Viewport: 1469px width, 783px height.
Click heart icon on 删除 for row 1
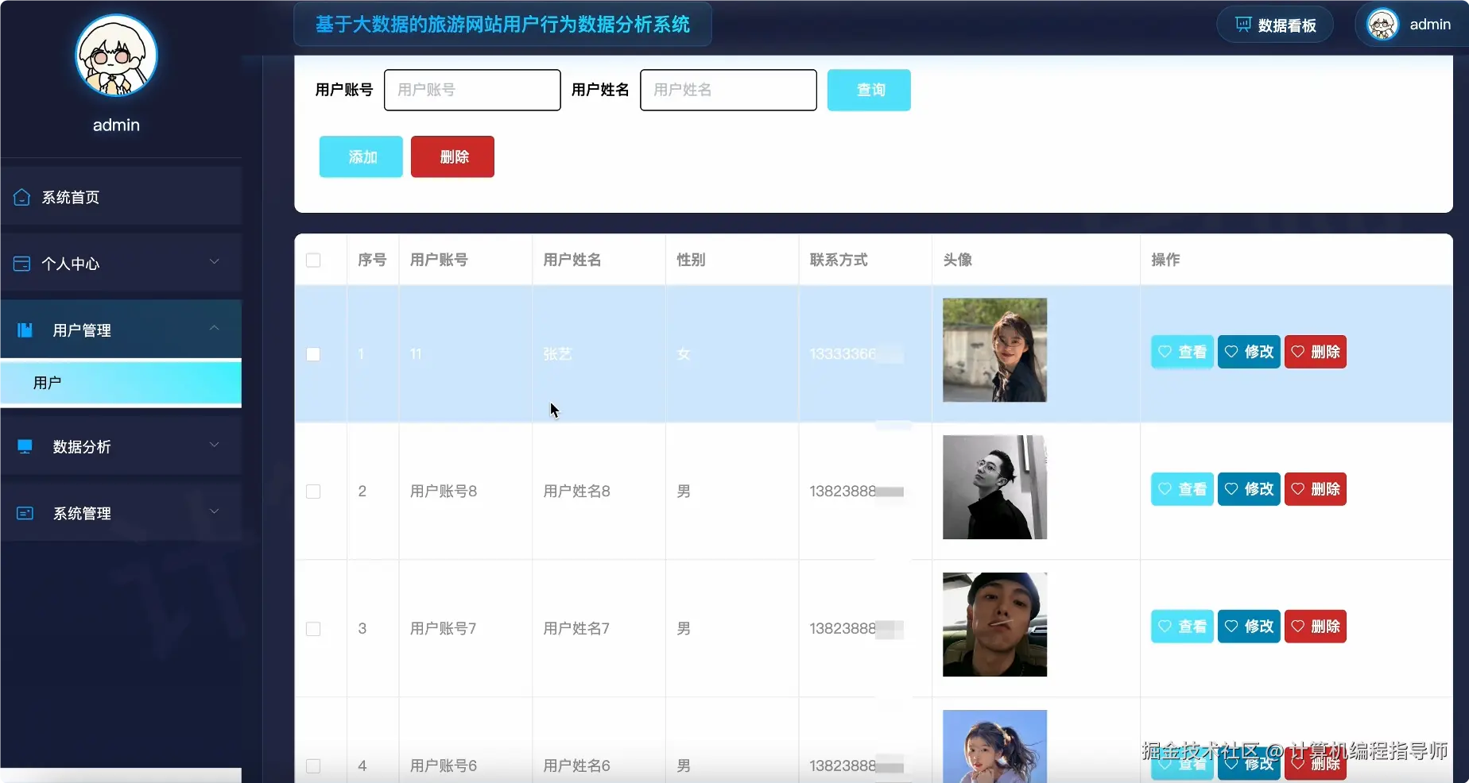(1298, 352)
